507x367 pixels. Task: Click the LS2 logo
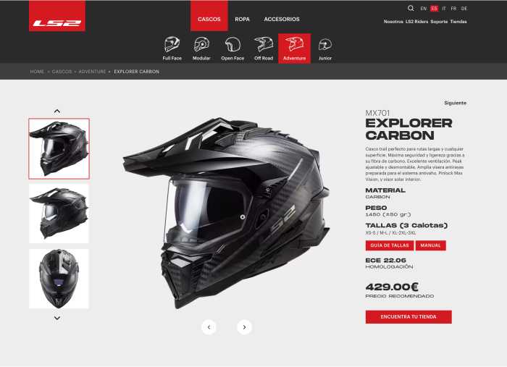tap(57, 16)
